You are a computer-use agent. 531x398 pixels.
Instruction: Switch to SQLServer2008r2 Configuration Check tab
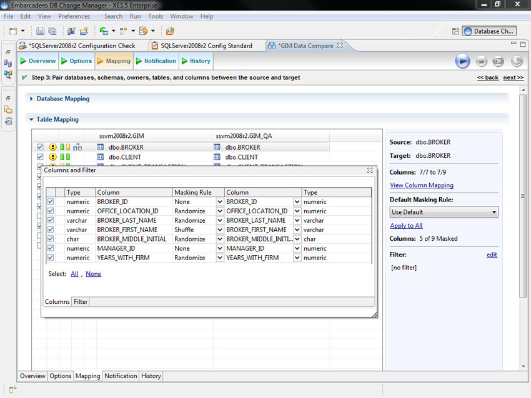82,46
